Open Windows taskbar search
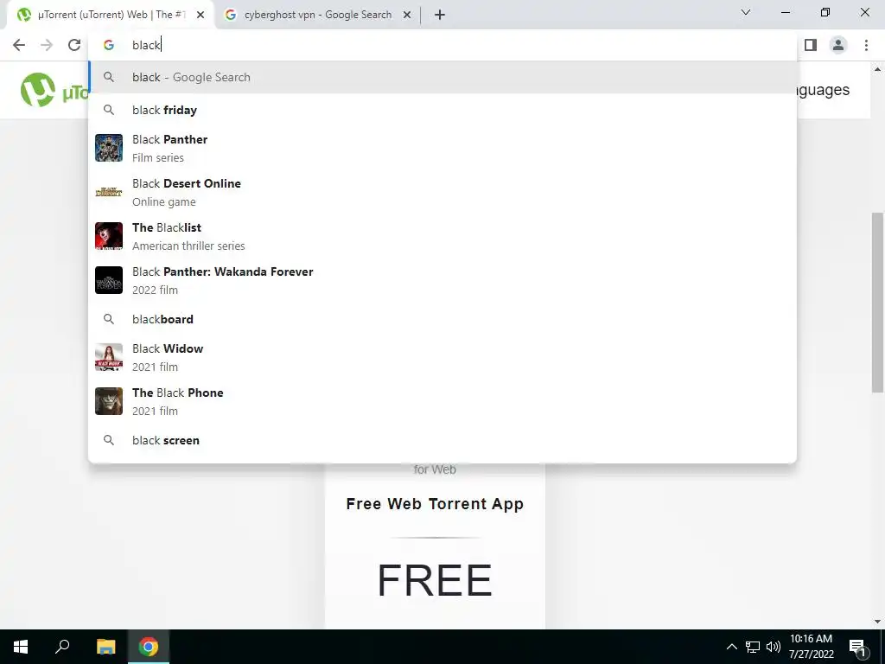Viewport: 885px width, 664px height. [62, 647]
